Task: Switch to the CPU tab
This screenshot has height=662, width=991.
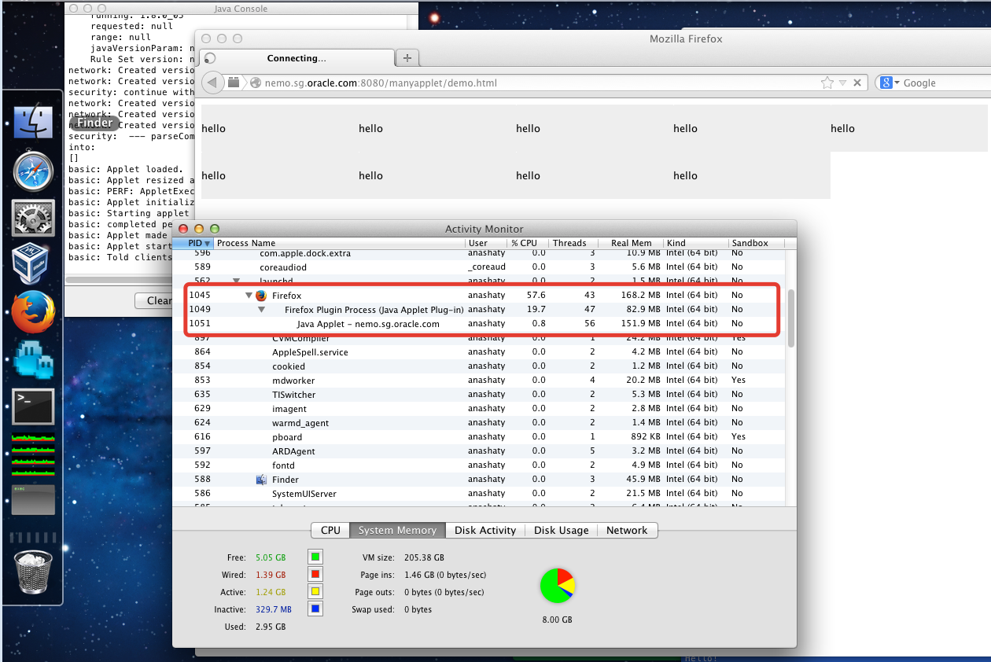Action: (330, 531)
